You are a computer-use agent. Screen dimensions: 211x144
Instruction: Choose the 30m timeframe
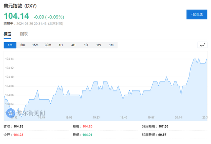point(48,45)
